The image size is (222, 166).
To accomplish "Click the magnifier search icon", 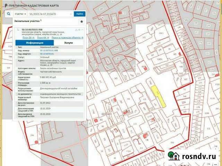I will point(8,14).
